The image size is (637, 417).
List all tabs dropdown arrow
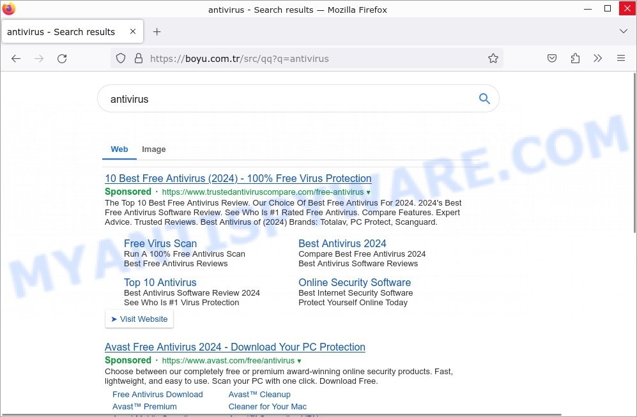pyautogui.click(x=624, y=31)
